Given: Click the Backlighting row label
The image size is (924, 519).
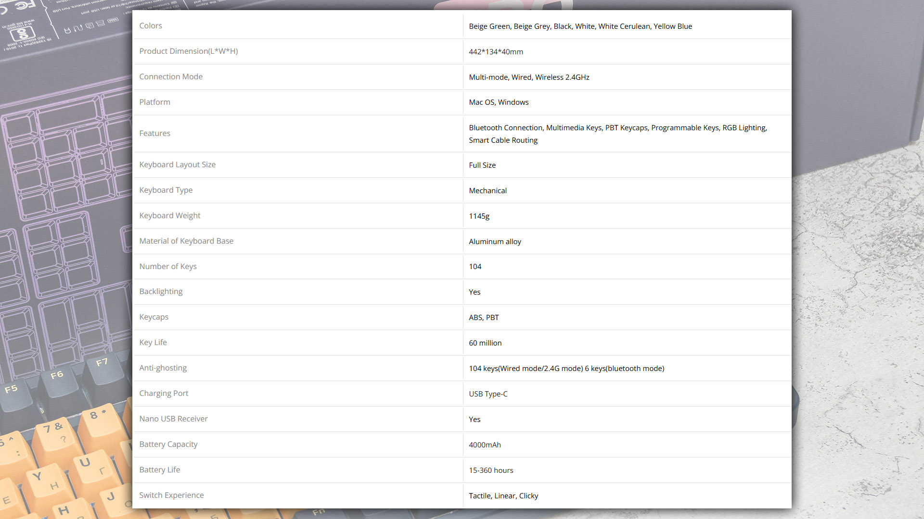Looking at the screenshot, I should pyautogui.click(x=161, y=292).
